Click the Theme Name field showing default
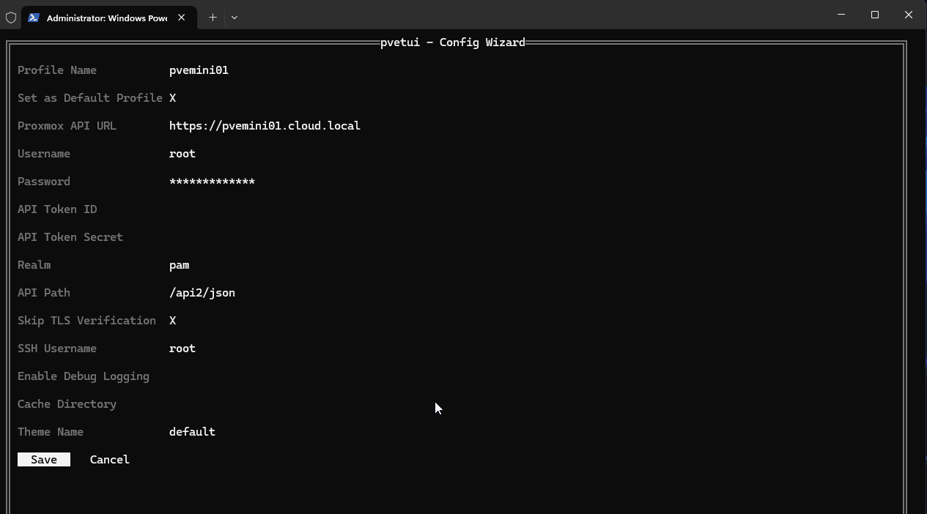 point(192,431)
